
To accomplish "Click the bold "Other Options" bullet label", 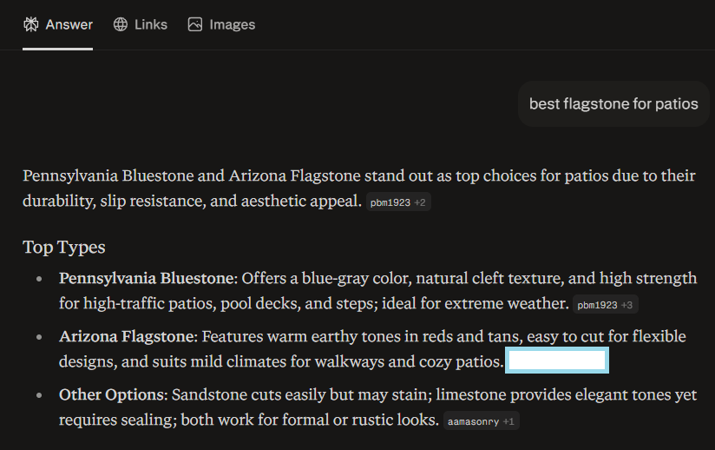I will (x=111, y=395).
